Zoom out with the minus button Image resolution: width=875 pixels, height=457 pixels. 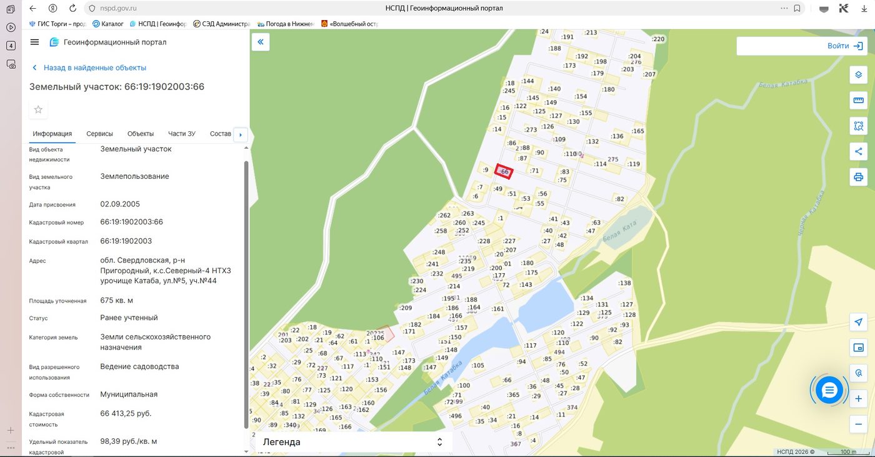pos(859,424)
